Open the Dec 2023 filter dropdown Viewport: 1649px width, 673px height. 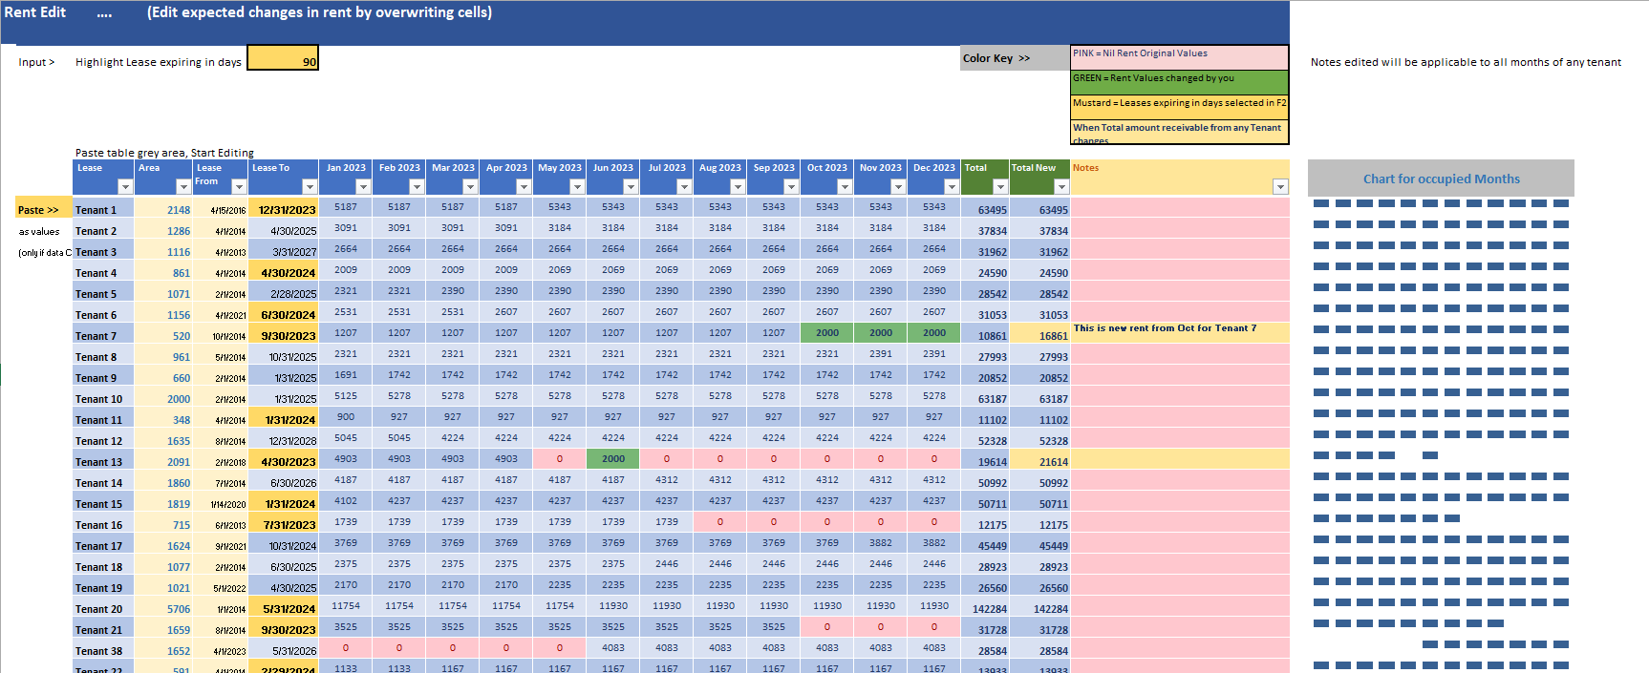[952, 187]
